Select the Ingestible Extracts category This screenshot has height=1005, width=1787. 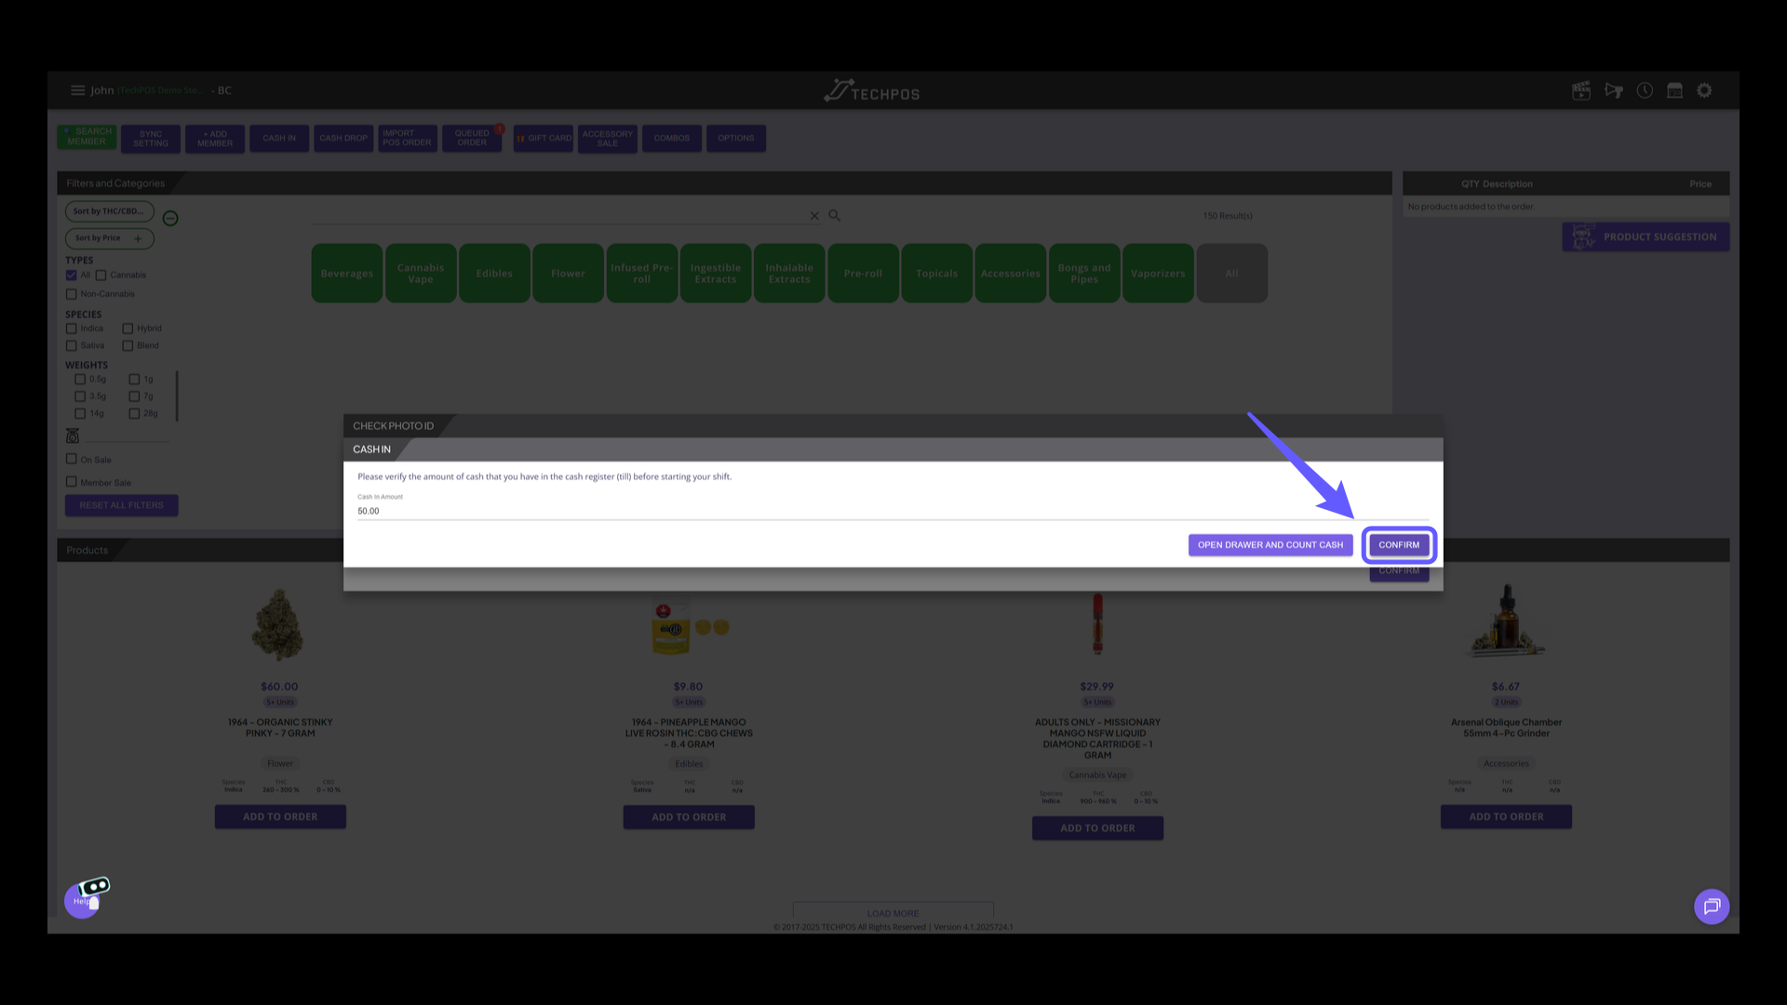coord(716,274)
